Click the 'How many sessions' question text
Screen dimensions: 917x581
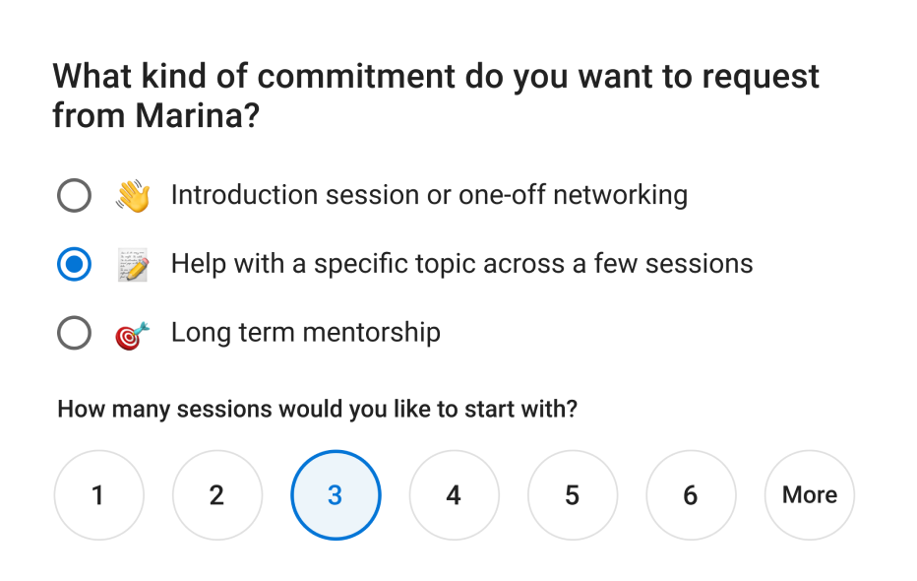click(x=317, y=409)
